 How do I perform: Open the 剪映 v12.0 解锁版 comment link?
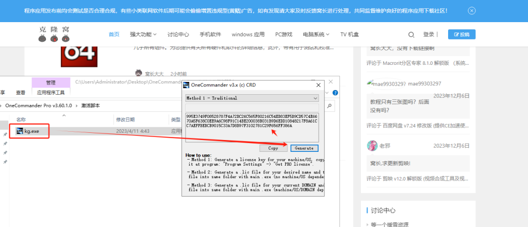tap(418, 179)
